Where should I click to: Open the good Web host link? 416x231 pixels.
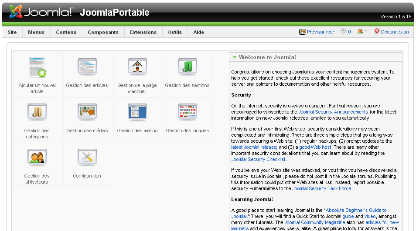[315, 147]
